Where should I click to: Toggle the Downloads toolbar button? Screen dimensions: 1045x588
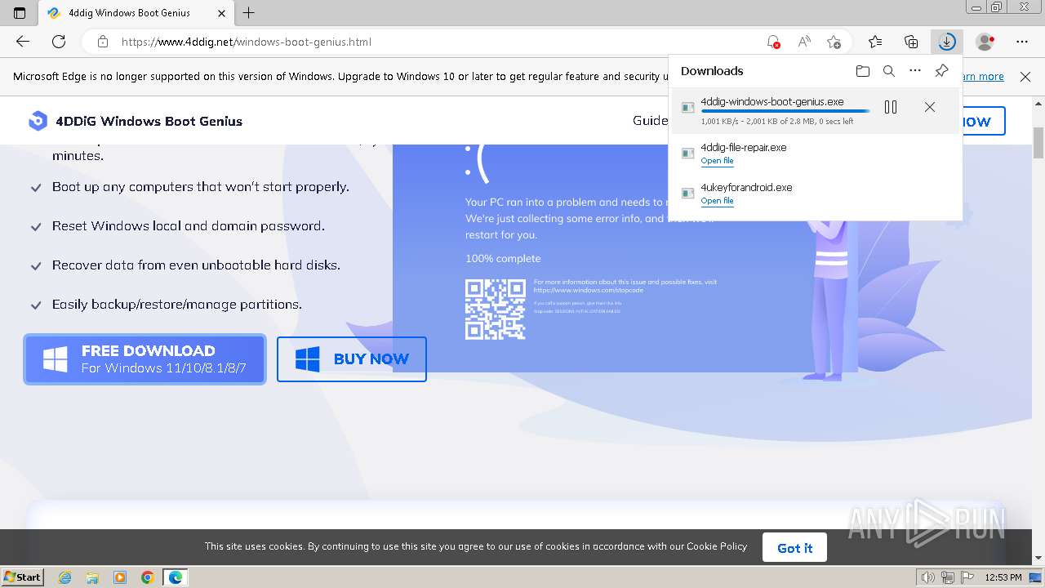pos(947,42)
